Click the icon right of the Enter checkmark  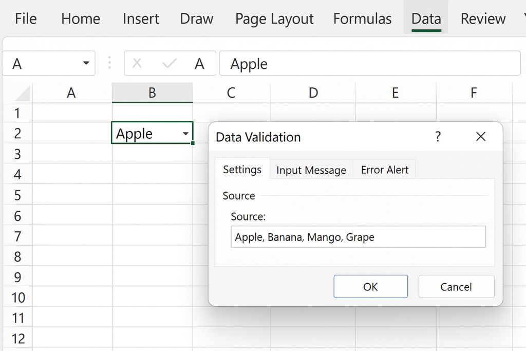tap(199, 64)
